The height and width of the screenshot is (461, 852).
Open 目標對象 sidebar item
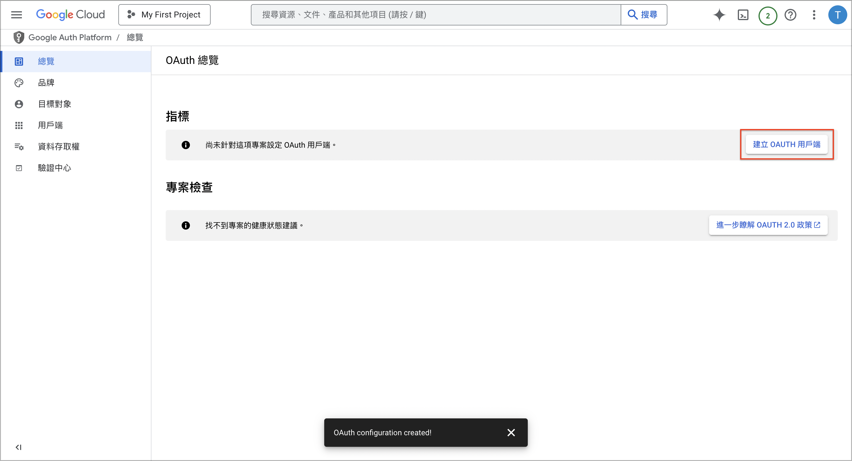[54, 104]
